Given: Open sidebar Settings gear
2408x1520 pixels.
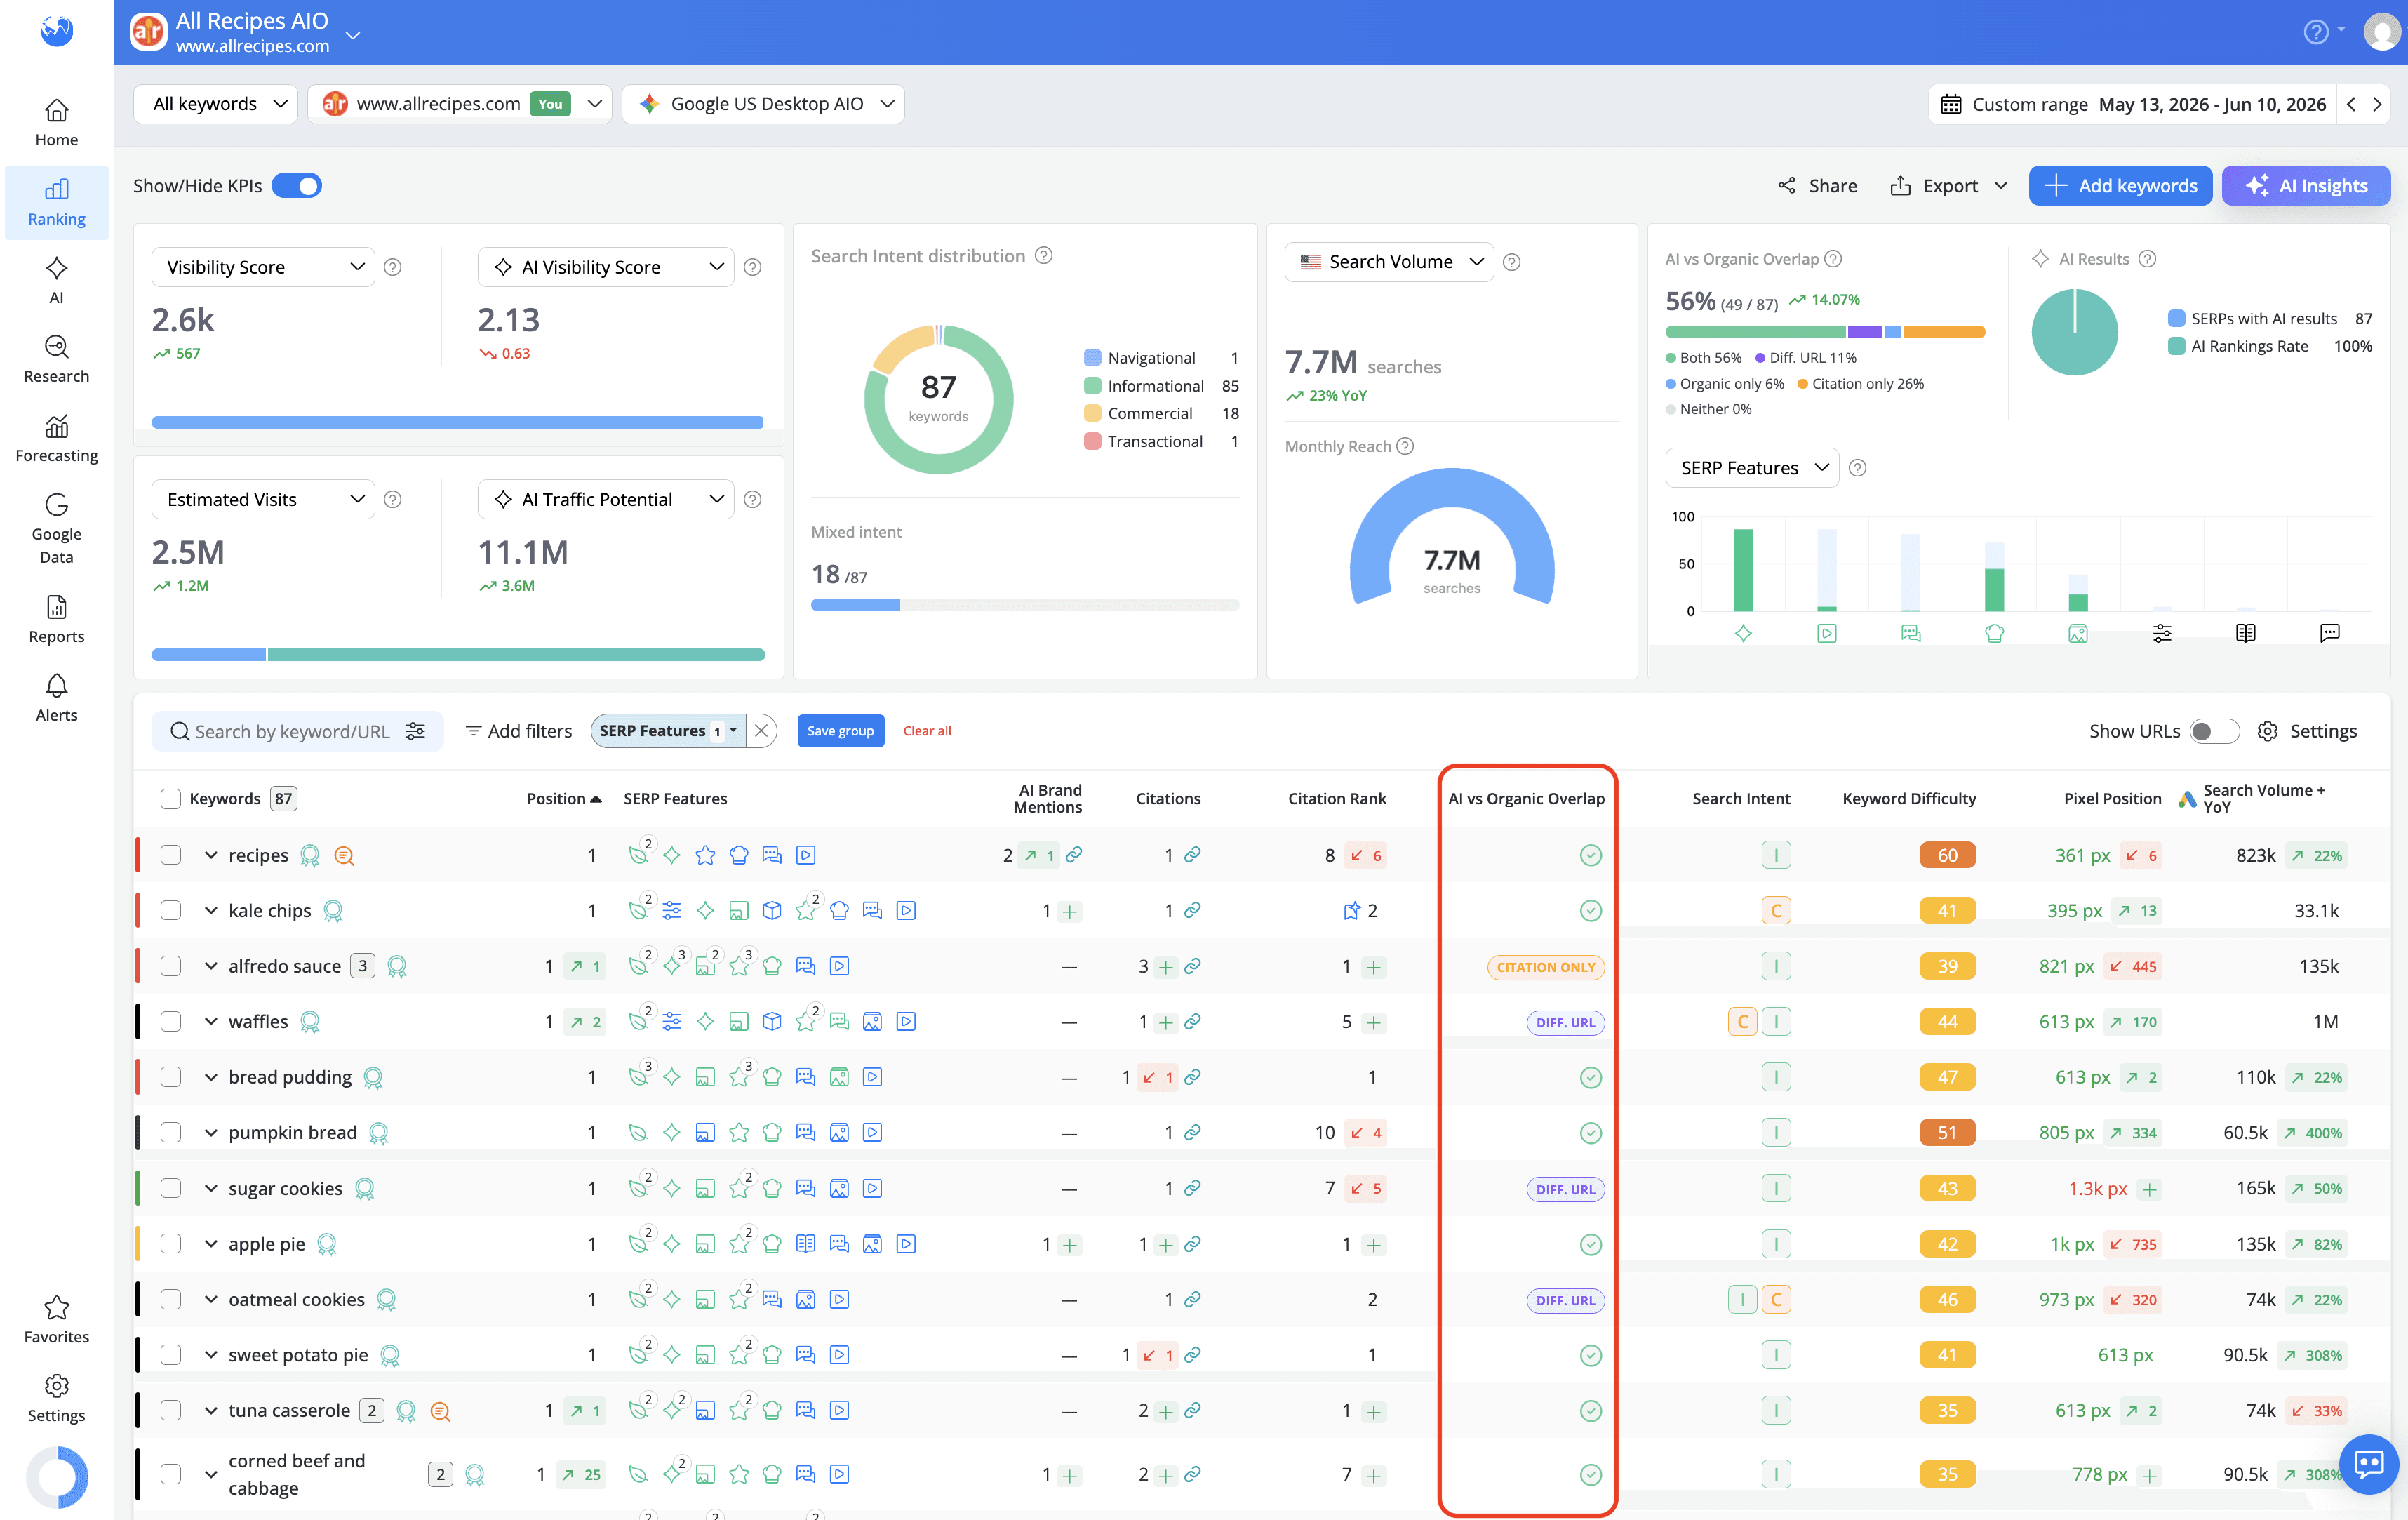Looking at the screenshot, I should pyautogui.click(x=56, y=1399).
